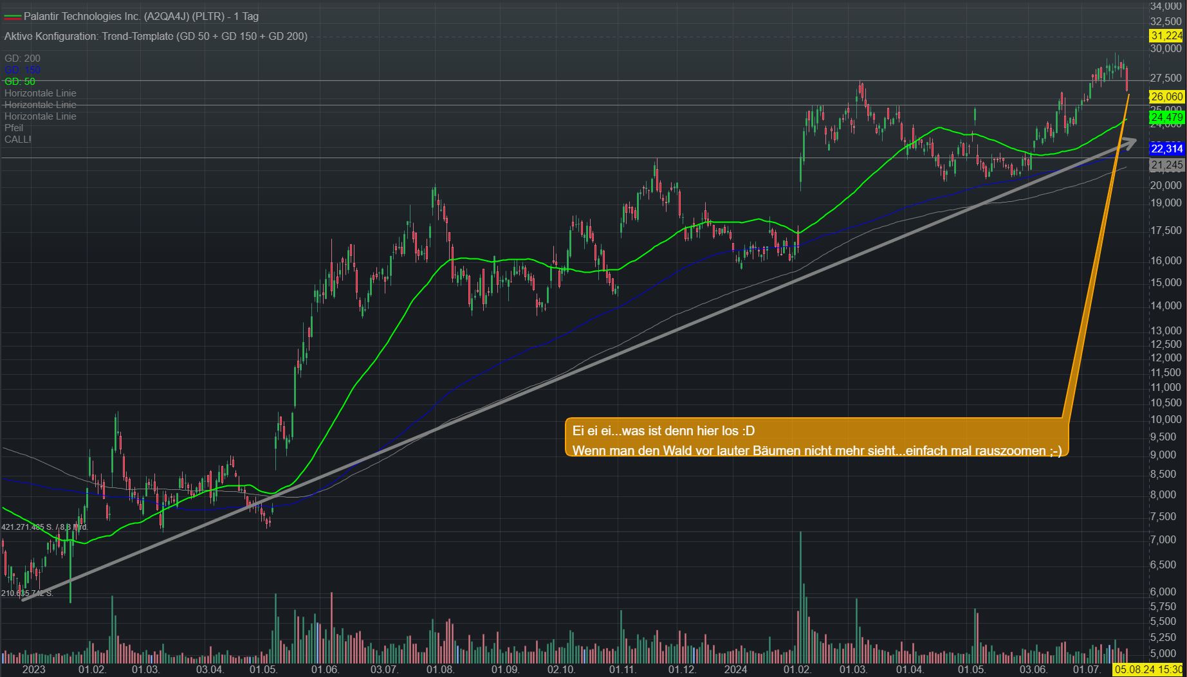Click the 15,000 level on the price axis

click(x=1166, y=282)
